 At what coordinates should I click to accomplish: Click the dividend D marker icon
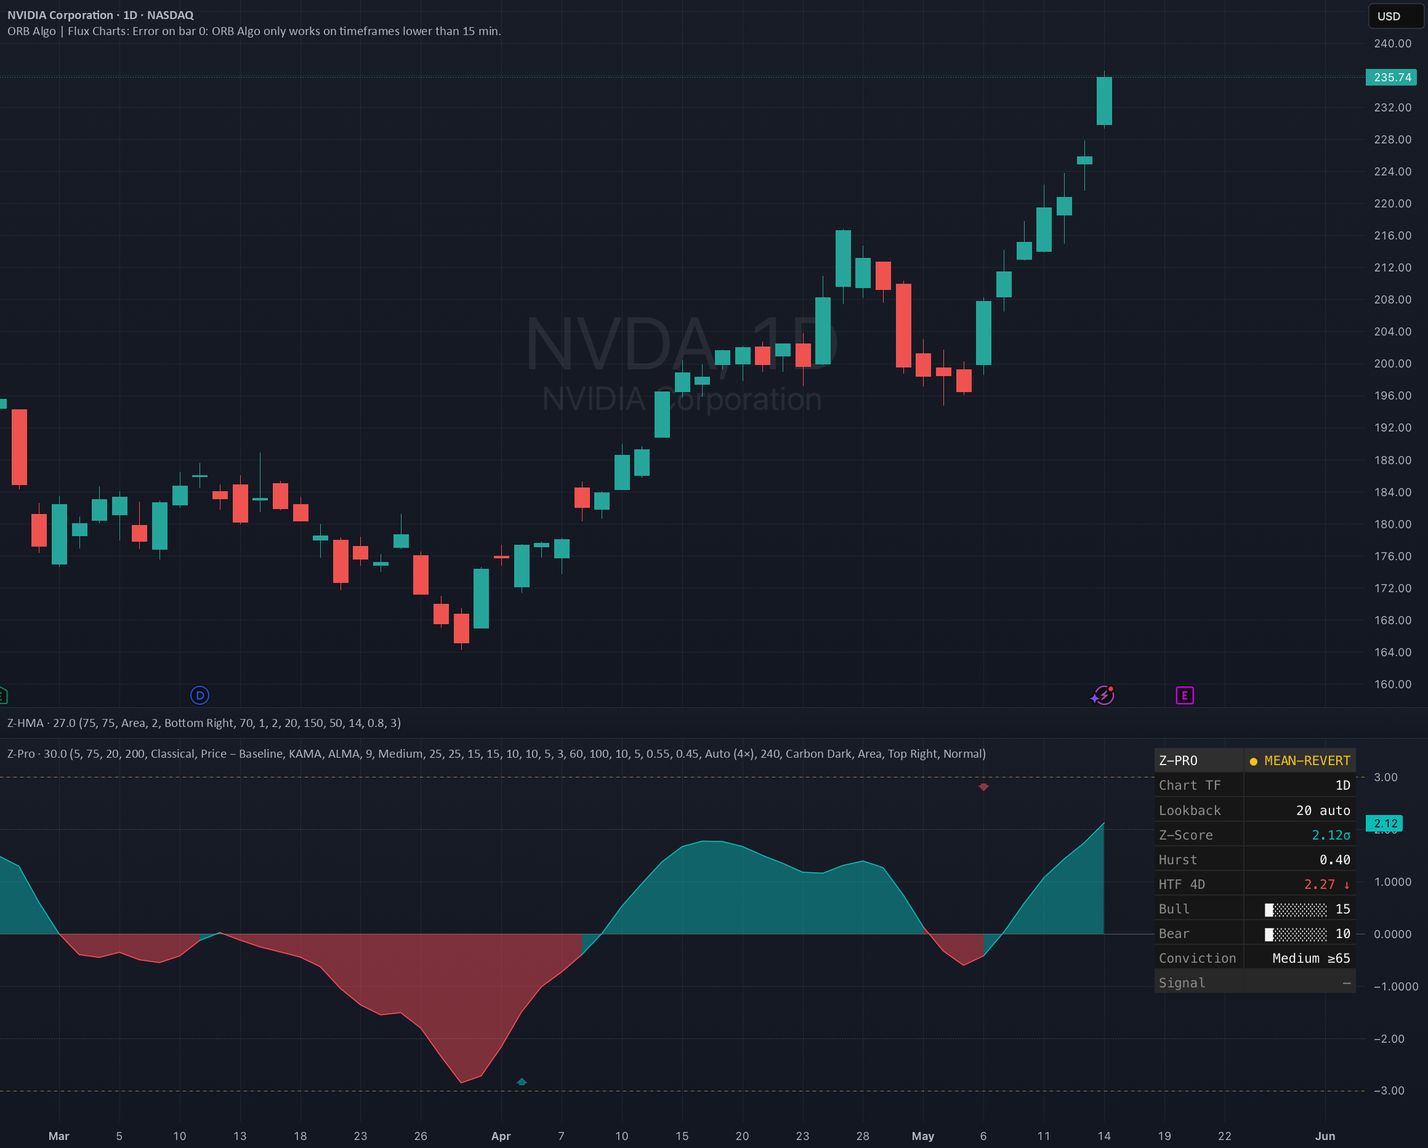(200, 695)
